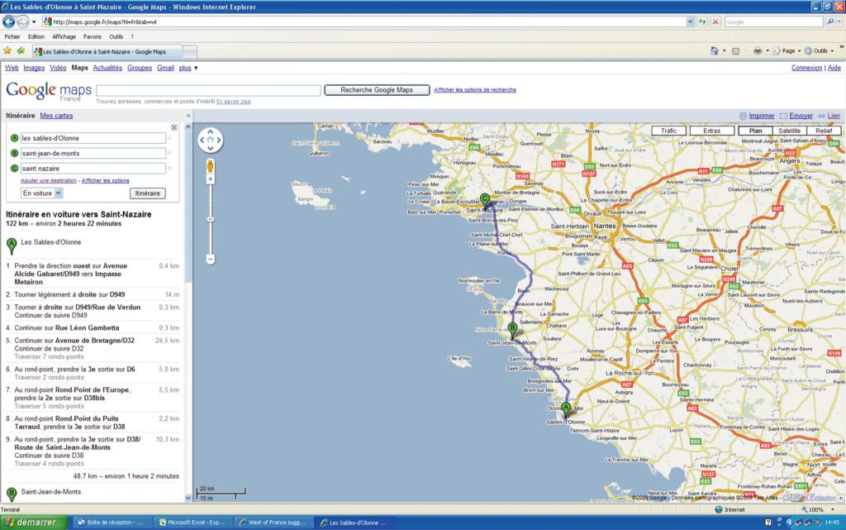846x530 pixels.
Task: Click the Imprimer link
Action: (761, 116)
